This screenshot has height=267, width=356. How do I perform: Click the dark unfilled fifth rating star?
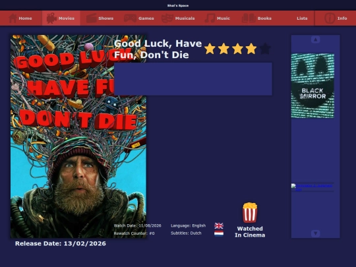click(x=265, y=49)
